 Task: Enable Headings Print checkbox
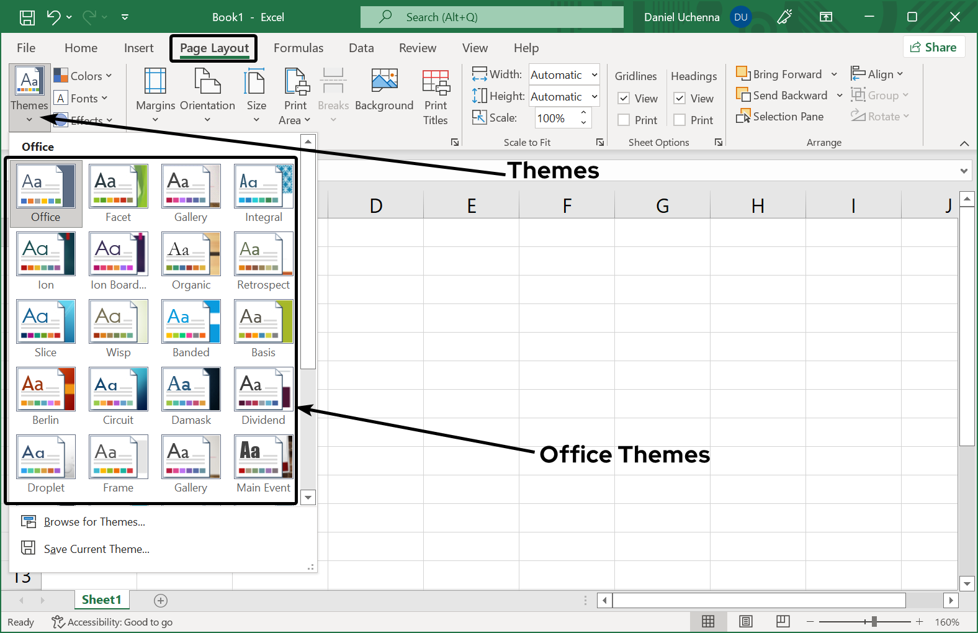(680, 120)
